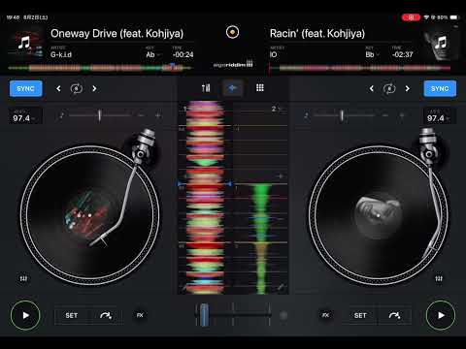This screenshot has height=349, width=466.
Task: Toggle key lock note icon on left deck
Action: pos(61,115)
